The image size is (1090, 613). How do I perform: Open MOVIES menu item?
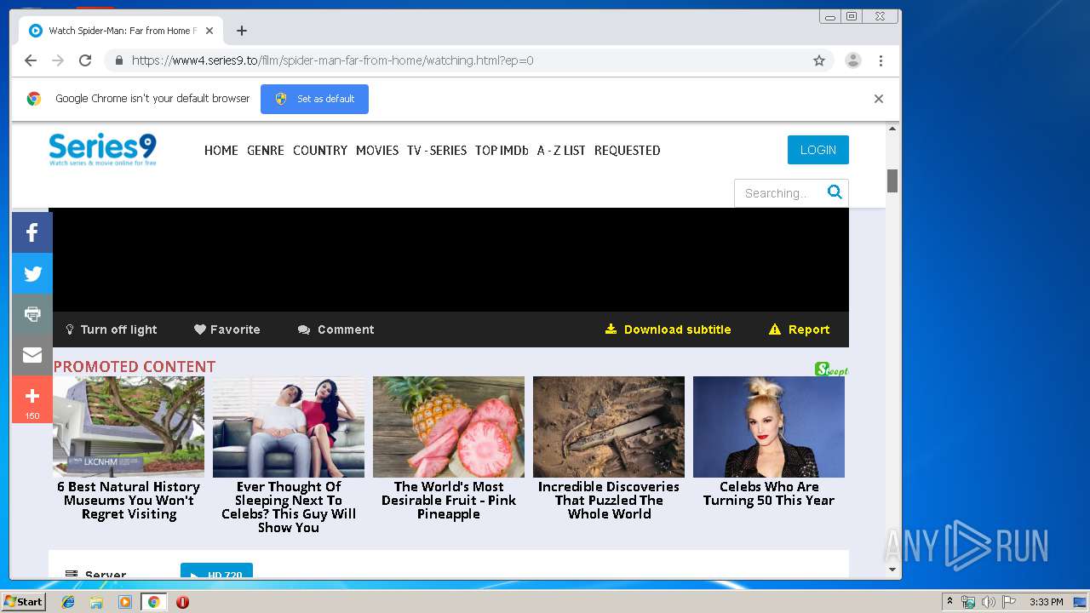pos(377,150)
